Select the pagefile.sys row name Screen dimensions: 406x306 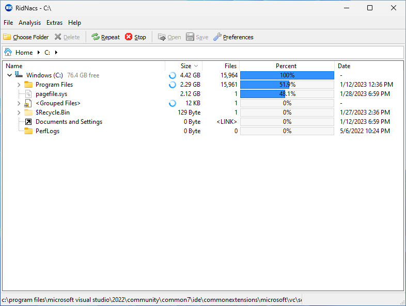tap(51, 94)
